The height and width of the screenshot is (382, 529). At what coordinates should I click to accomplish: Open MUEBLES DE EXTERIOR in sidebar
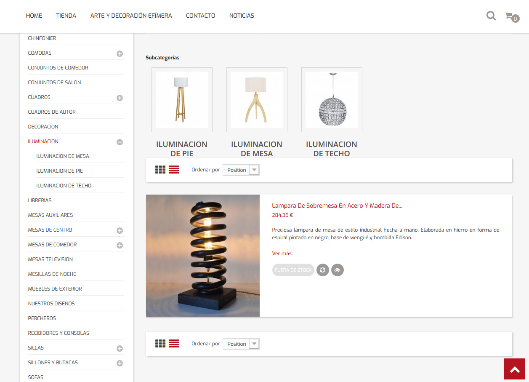pos(55,289)
